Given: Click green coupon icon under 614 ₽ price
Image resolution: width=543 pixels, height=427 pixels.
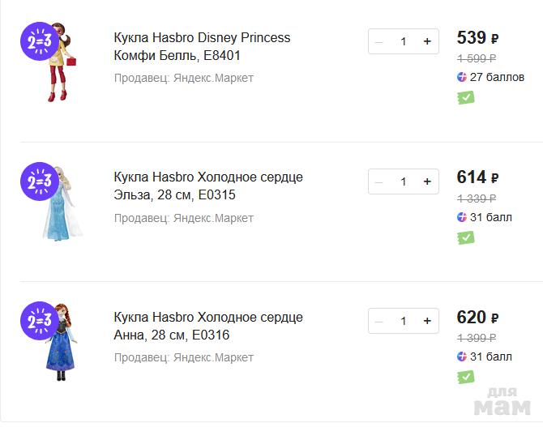Looking at the screenshot, I should [465, 237].
